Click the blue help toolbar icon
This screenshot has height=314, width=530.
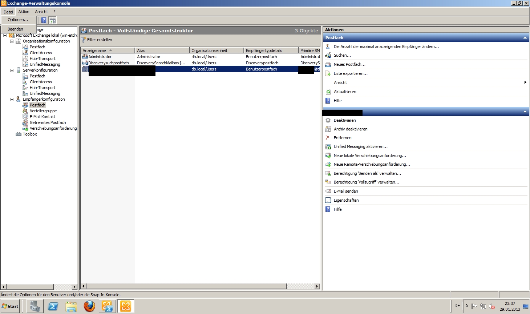44,20
